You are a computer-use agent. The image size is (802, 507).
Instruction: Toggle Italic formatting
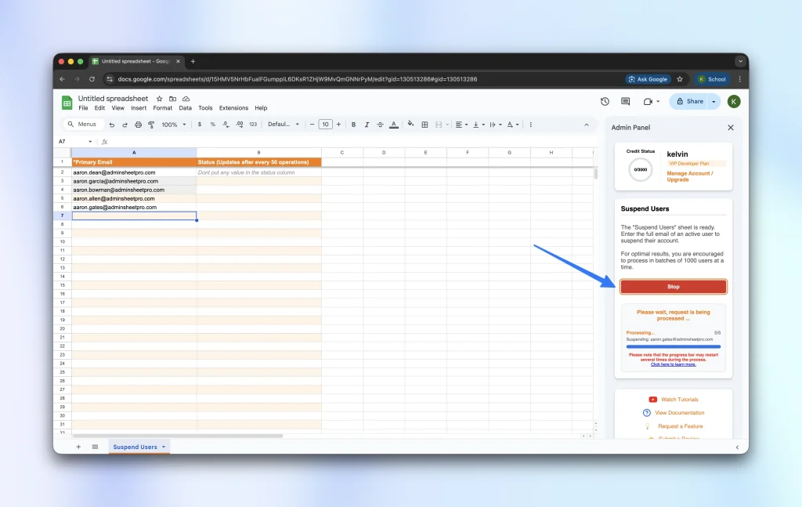click(x=367, y=125)
